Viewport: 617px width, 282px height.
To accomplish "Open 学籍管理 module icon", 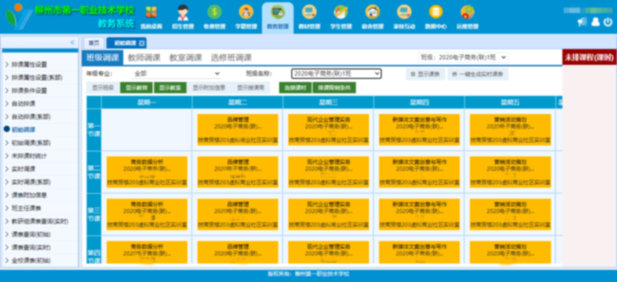I will point(246,17).
